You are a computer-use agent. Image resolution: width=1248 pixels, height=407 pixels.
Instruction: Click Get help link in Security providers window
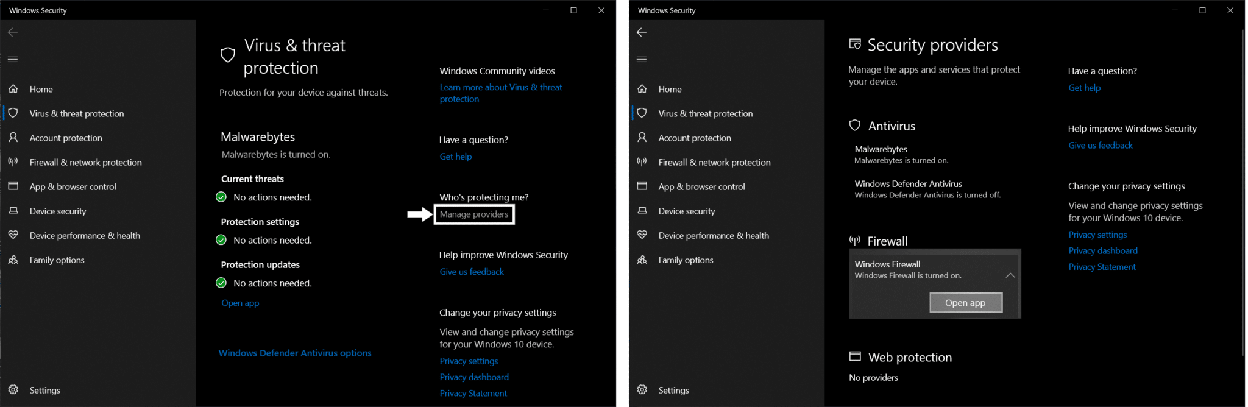pos(1085,88)
